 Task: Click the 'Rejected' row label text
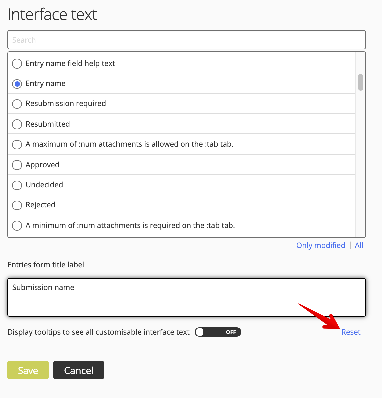click(40, 205)
